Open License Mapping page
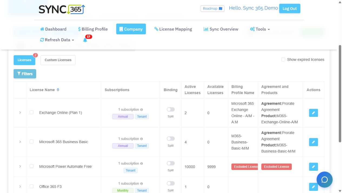Screen dimensions: 342x193 click(x=173, y=29)
